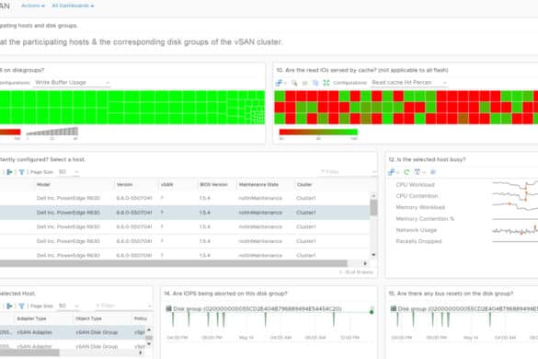Screen dimensions: 538x359
Task: Select the Memory Workload sparkline metric
Action: tap(420, 207)
